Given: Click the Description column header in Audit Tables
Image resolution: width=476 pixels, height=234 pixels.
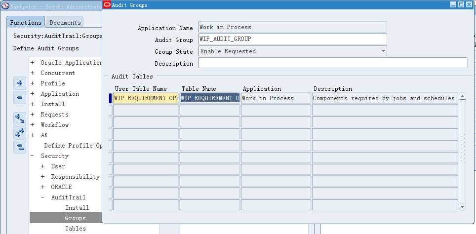Looking at the screenshot, I should pos(333,89).
